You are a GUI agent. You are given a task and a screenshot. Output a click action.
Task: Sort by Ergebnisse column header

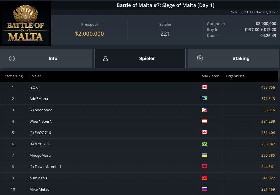coord(235,76)
